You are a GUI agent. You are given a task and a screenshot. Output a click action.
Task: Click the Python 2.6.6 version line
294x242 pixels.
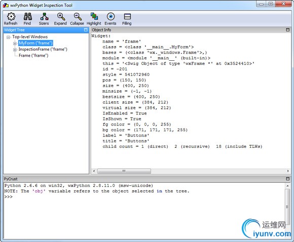click(x=79, y=186)
